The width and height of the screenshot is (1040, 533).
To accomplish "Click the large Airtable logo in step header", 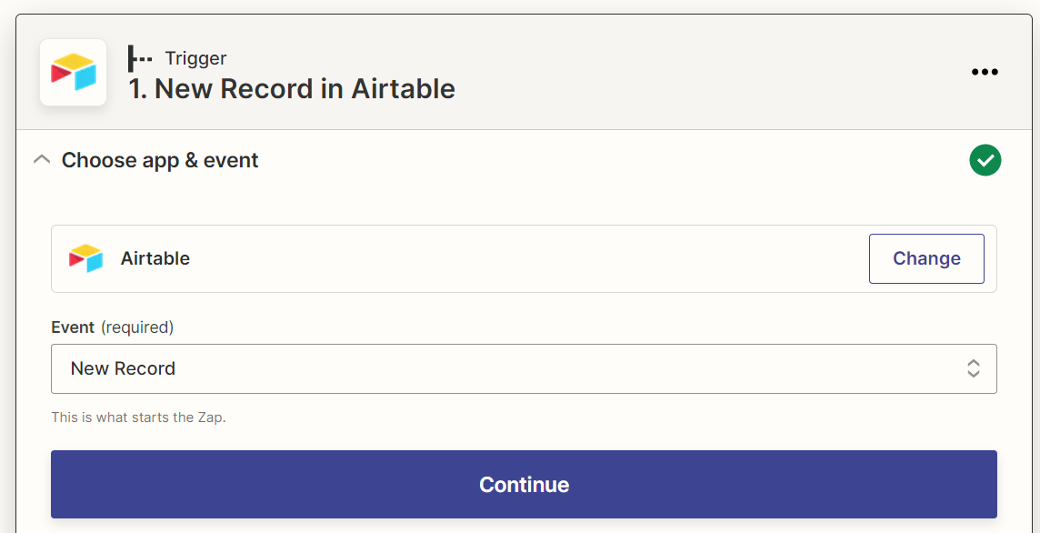I will pos(74,73).
